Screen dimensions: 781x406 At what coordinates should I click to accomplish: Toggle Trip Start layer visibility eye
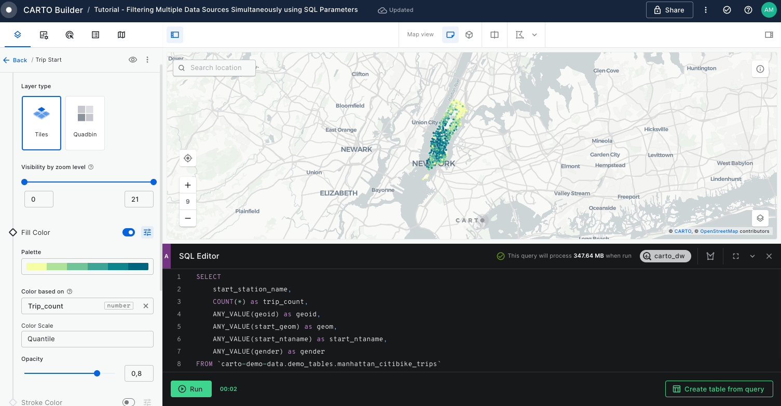point(133,60)
